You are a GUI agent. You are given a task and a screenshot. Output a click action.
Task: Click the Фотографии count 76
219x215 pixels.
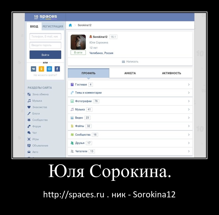coord(96,101)
